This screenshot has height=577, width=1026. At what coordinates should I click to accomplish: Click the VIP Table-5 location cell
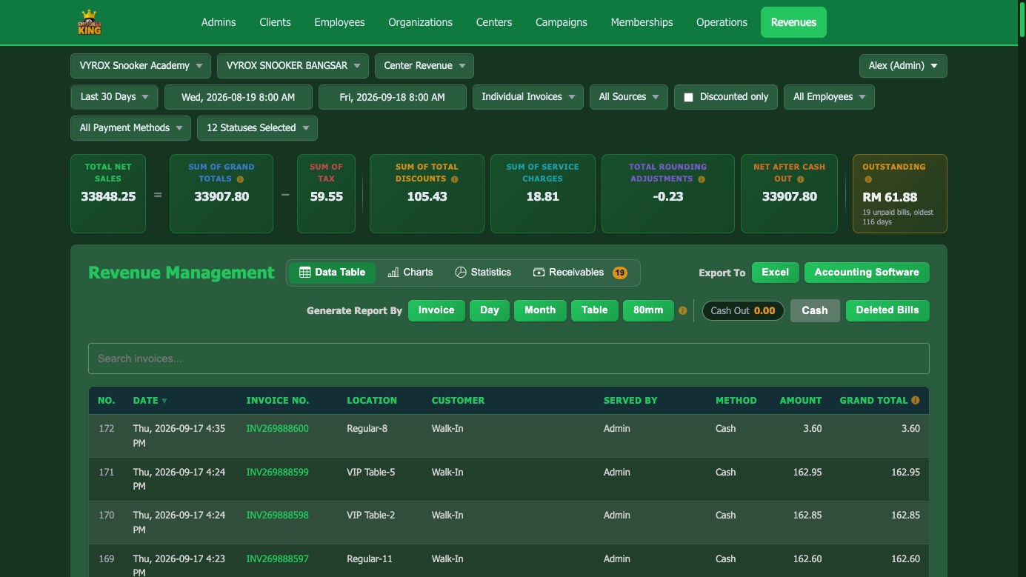point(371,473)
